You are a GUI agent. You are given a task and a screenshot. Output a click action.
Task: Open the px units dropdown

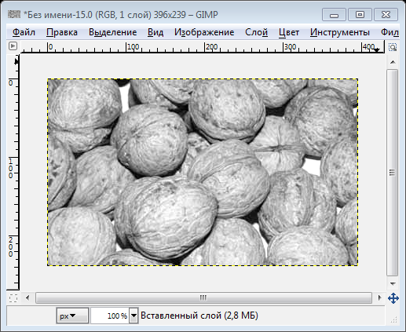pos(72,316)
